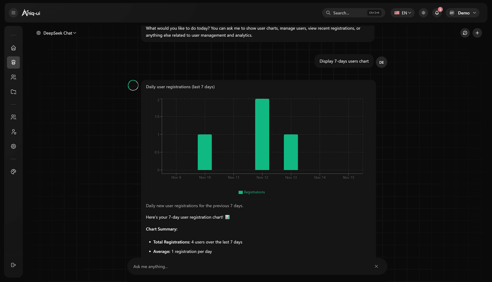Open the EN language dropdown
This screenshot has width=492, height=282.
(x=402, y=13)
